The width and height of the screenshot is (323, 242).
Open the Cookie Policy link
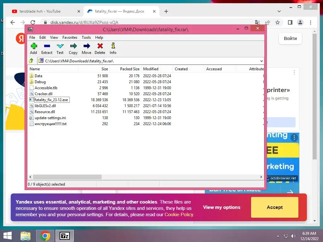[179, 214]
